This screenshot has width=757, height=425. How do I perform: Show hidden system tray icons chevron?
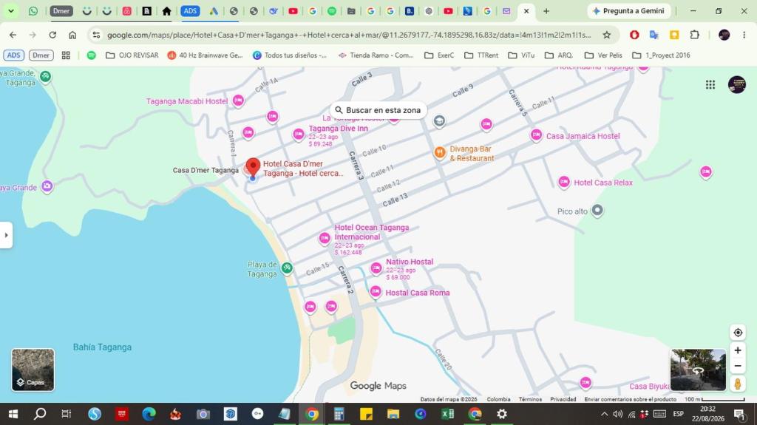604,414
